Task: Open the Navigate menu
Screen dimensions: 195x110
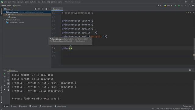Action: pos(20,2)
